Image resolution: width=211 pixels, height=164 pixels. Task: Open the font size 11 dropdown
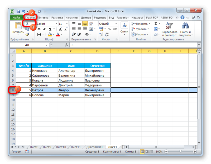(x=67, y=24)
